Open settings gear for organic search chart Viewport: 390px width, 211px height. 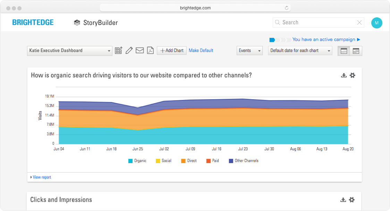[x=353, y=75]
